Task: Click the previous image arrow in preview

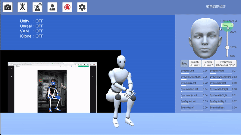Action: [x=12, y=76]
